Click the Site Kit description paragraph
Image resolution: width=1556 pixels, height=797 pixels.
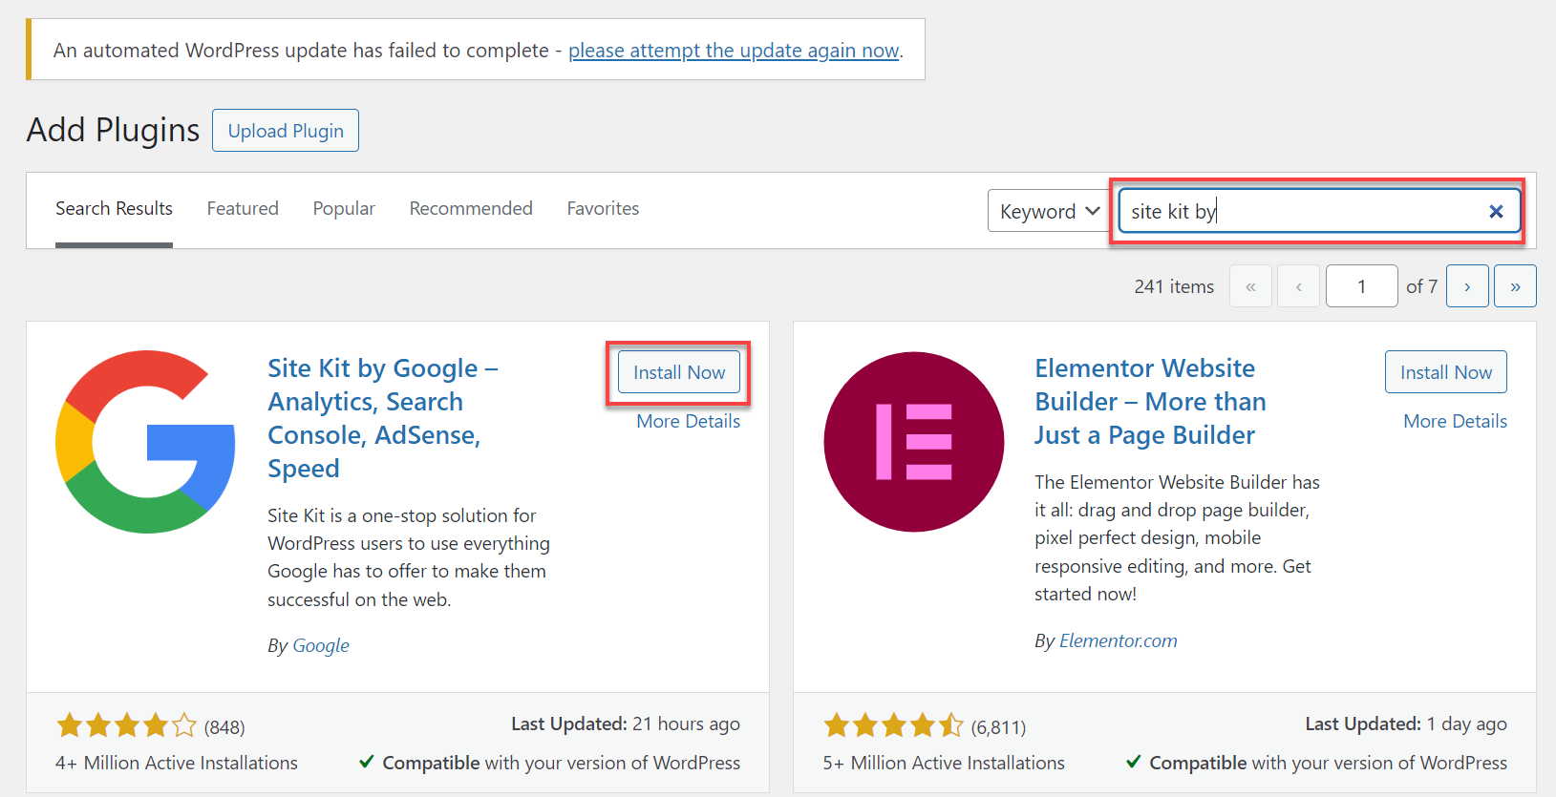(409, 557)
